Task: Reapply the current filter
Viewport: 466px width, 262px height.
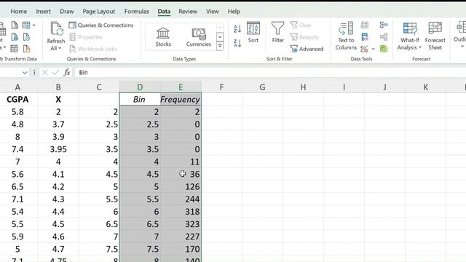Action: [304, 37]
